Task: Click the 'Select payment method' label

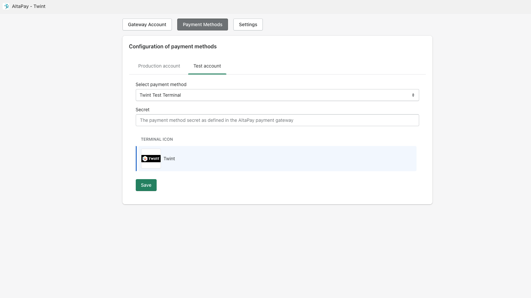Action: (x=161, y=84)
